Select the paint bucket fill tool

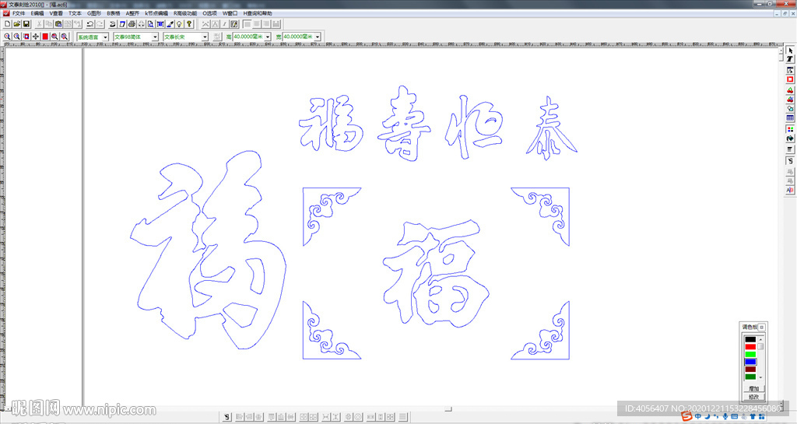tap(790, 138)
